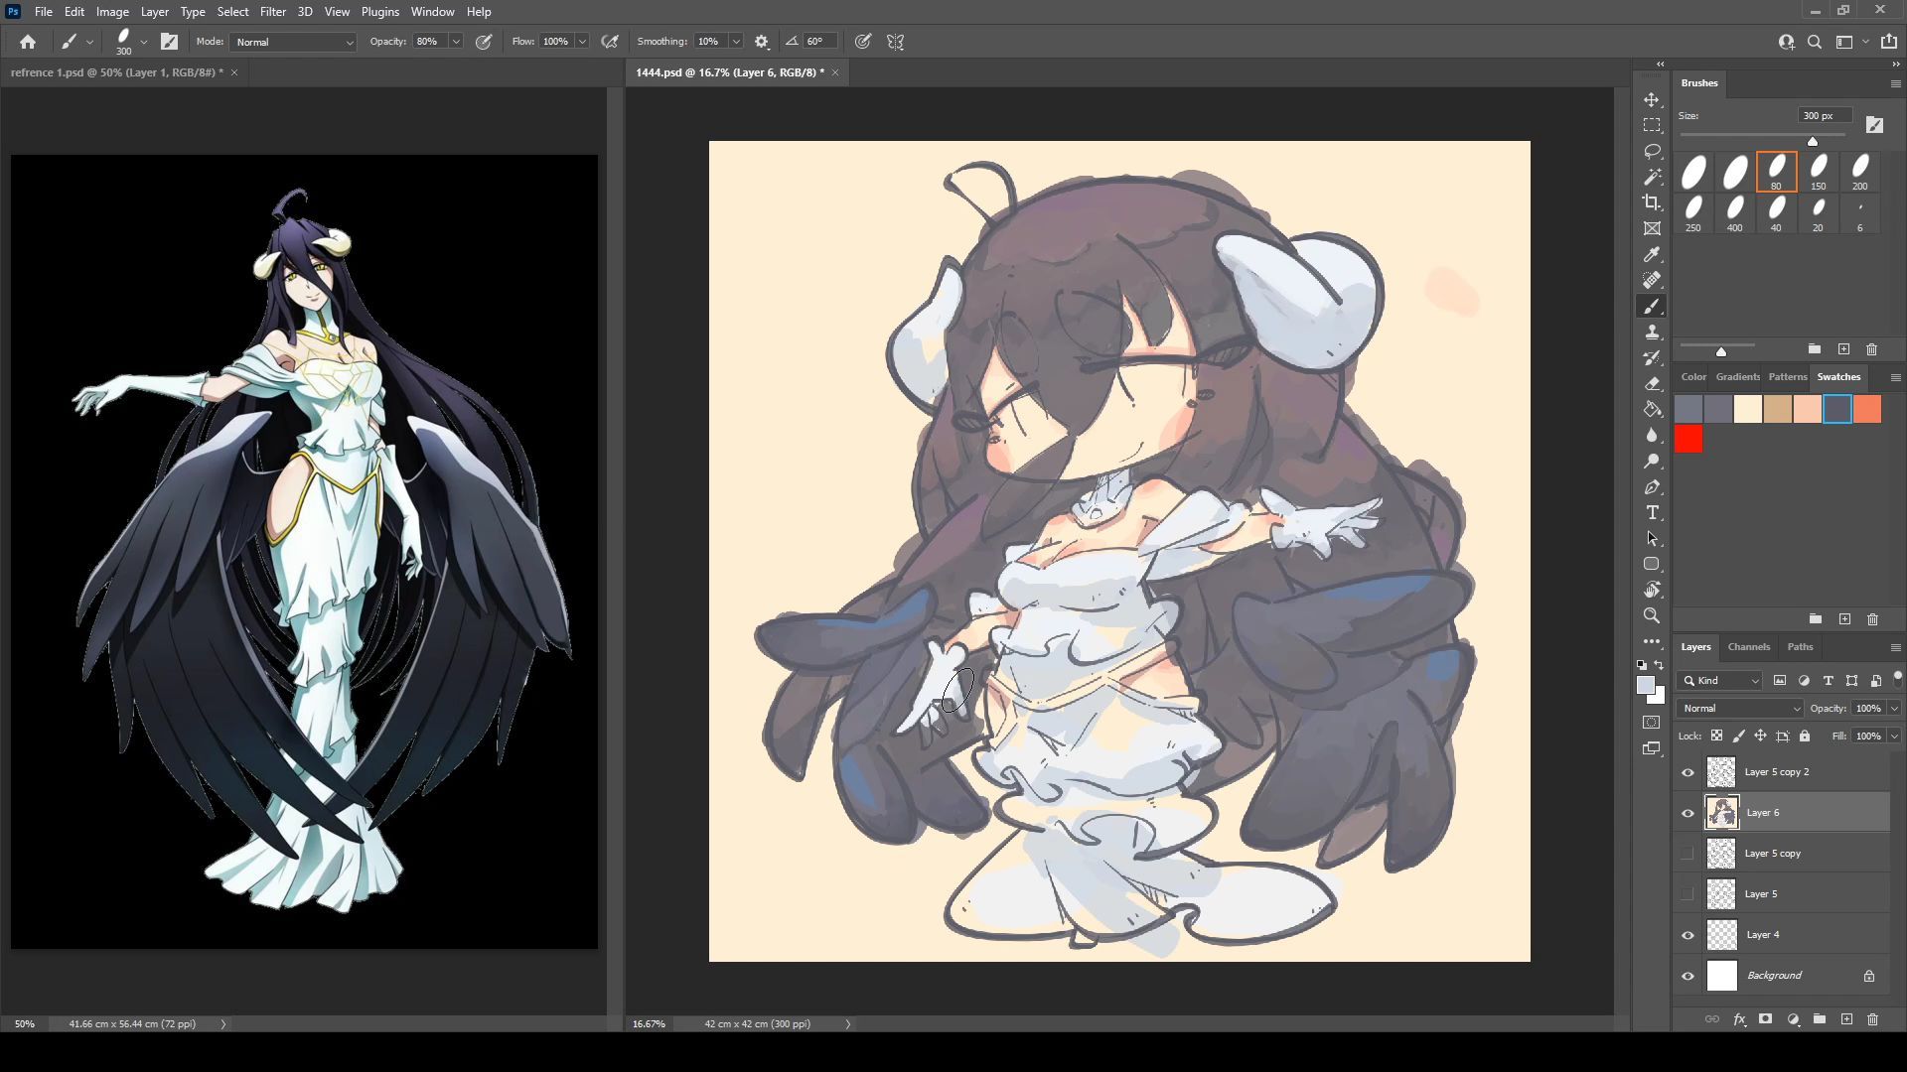Switch to the Gradients tab
This screenshot has height=1072, width=1907.
(x=1737, y=377)
